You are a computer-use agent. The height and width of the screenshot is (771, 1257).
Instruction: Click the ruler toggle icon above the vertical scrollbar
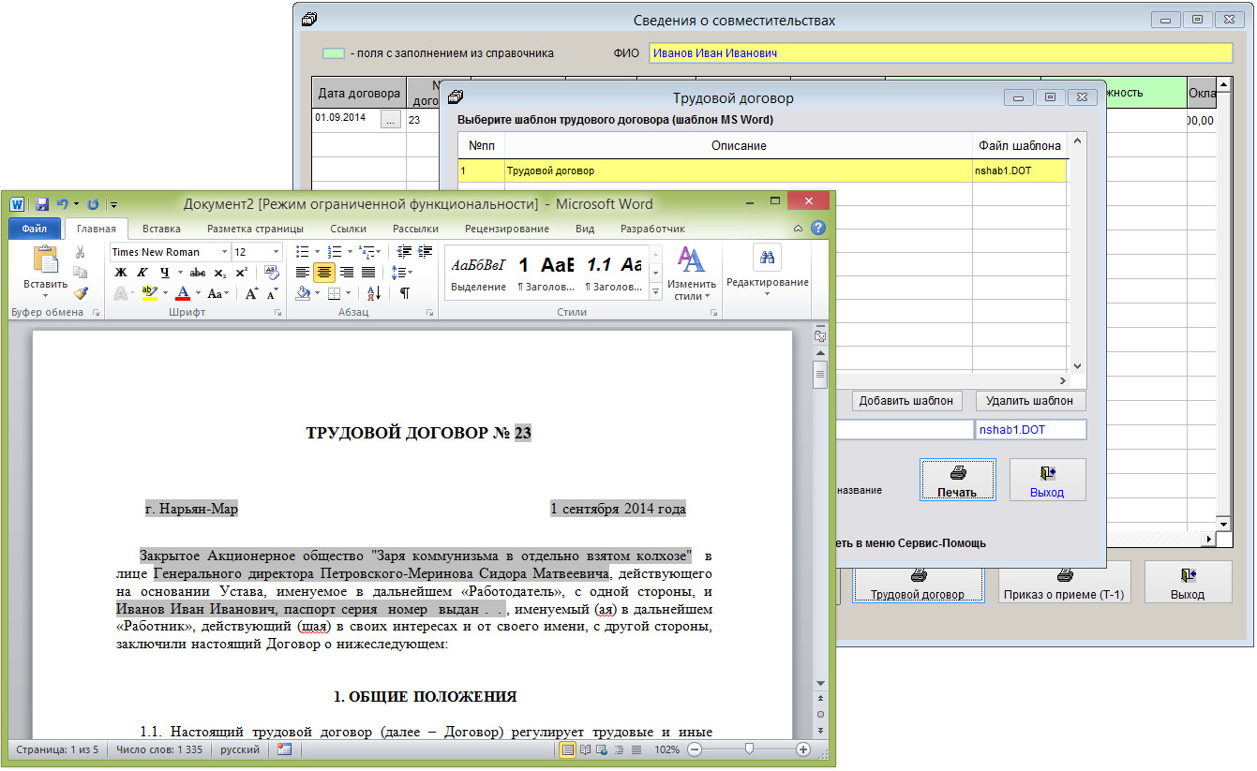(821, 337)
